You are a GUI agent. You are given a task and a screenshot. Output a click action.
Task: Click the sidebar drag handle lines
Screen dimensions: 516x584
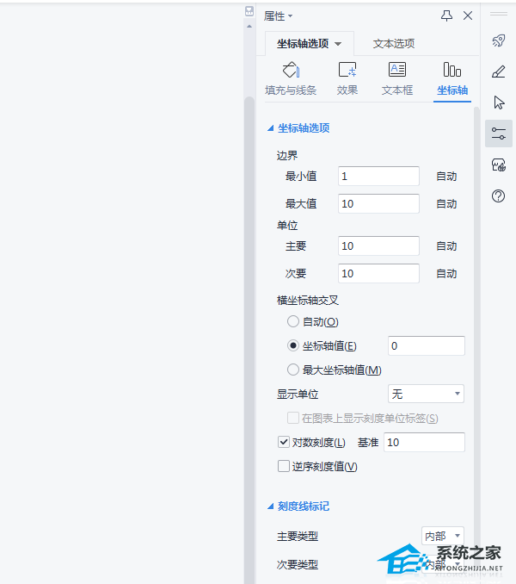499,14
